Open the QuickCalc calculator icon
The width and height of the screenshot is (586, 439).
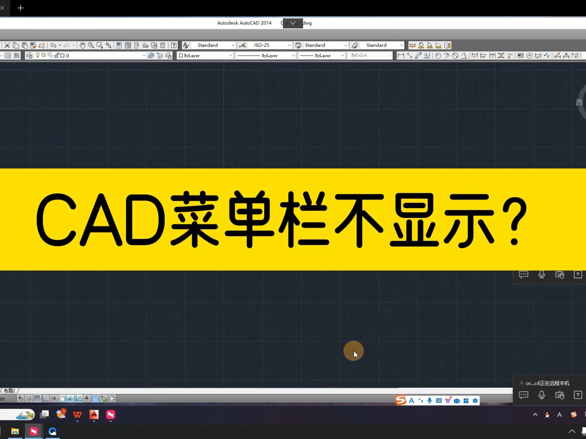pos(162,46)
